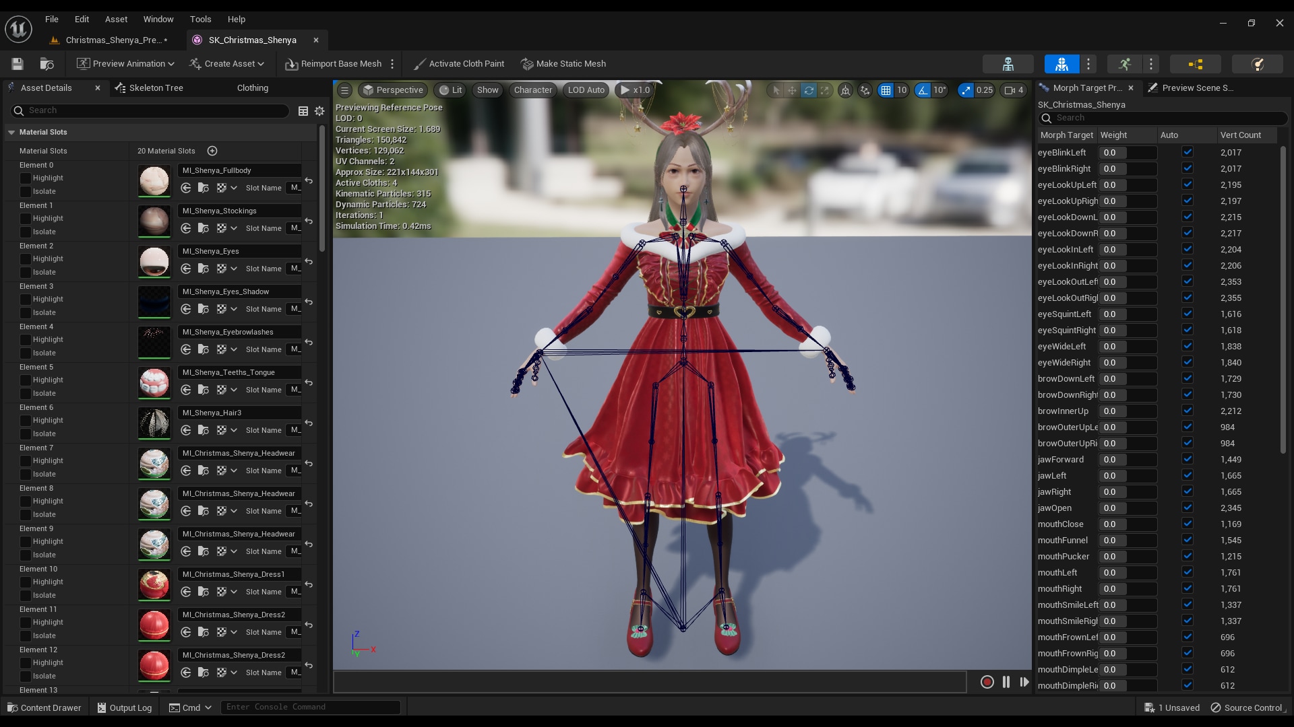Open the Physics asset editor
The width and height of the screenshot is (1294, 727).
(x=1258, y=64)
